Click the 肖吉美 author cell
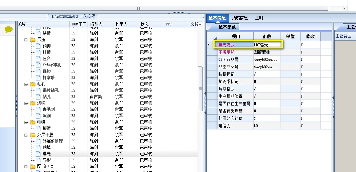 tap(100, 97)
